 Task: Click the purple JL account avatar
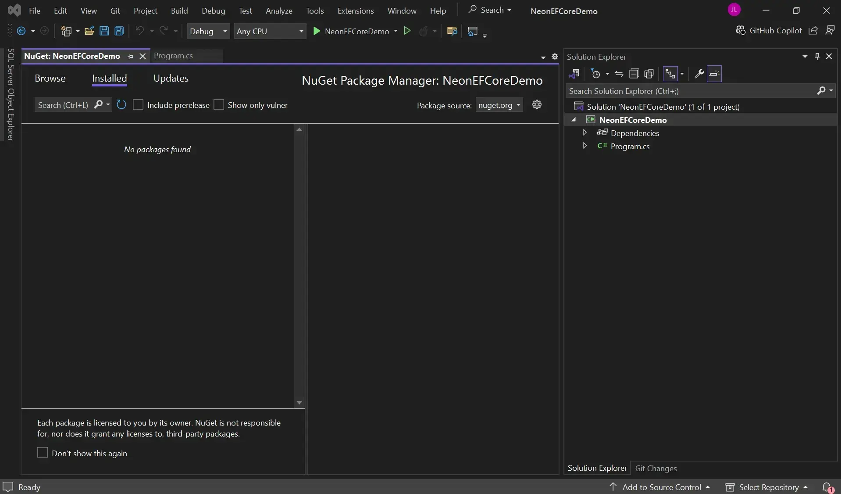734,10
